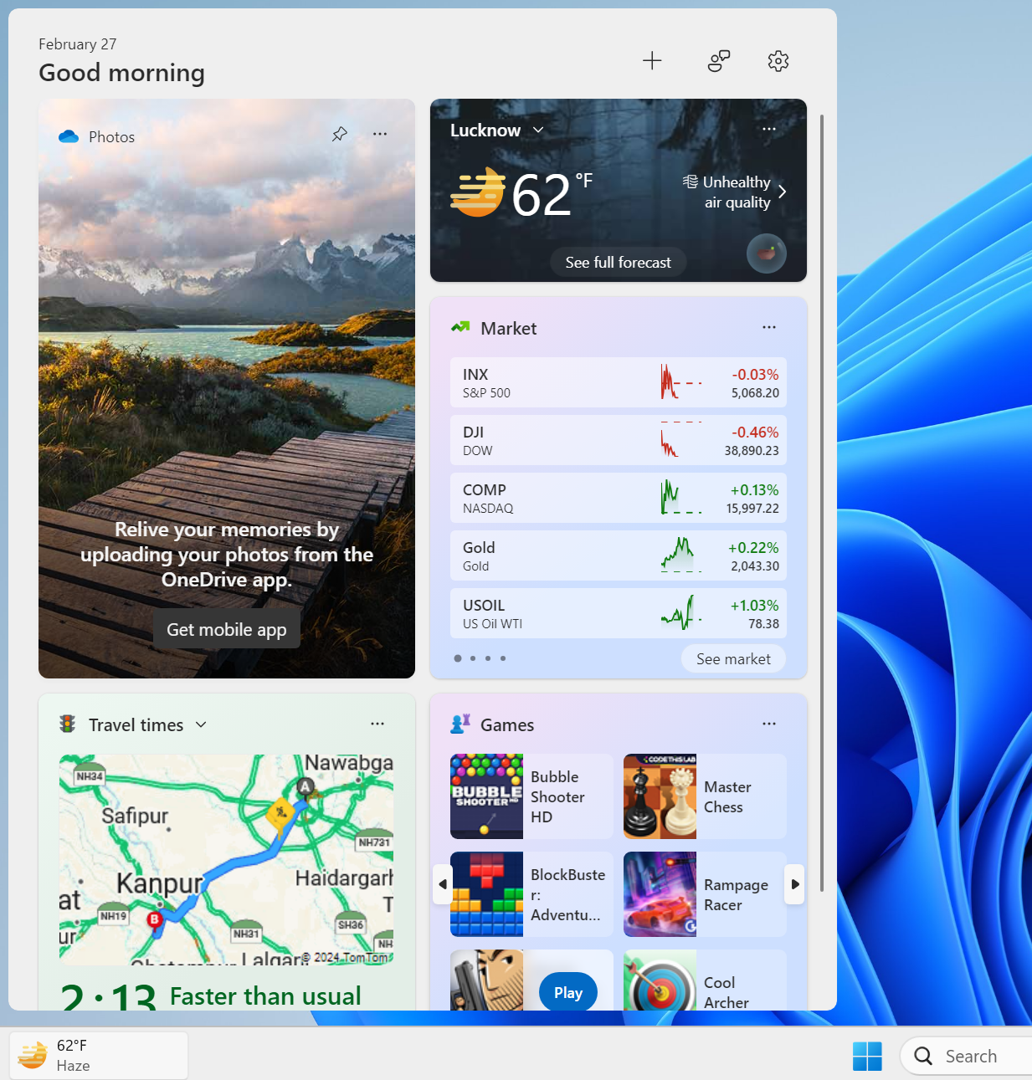Click the OneDrive cloud icon
Image resolution: width=1032 pixels, height=1080 pixels.
click(69, 136)
